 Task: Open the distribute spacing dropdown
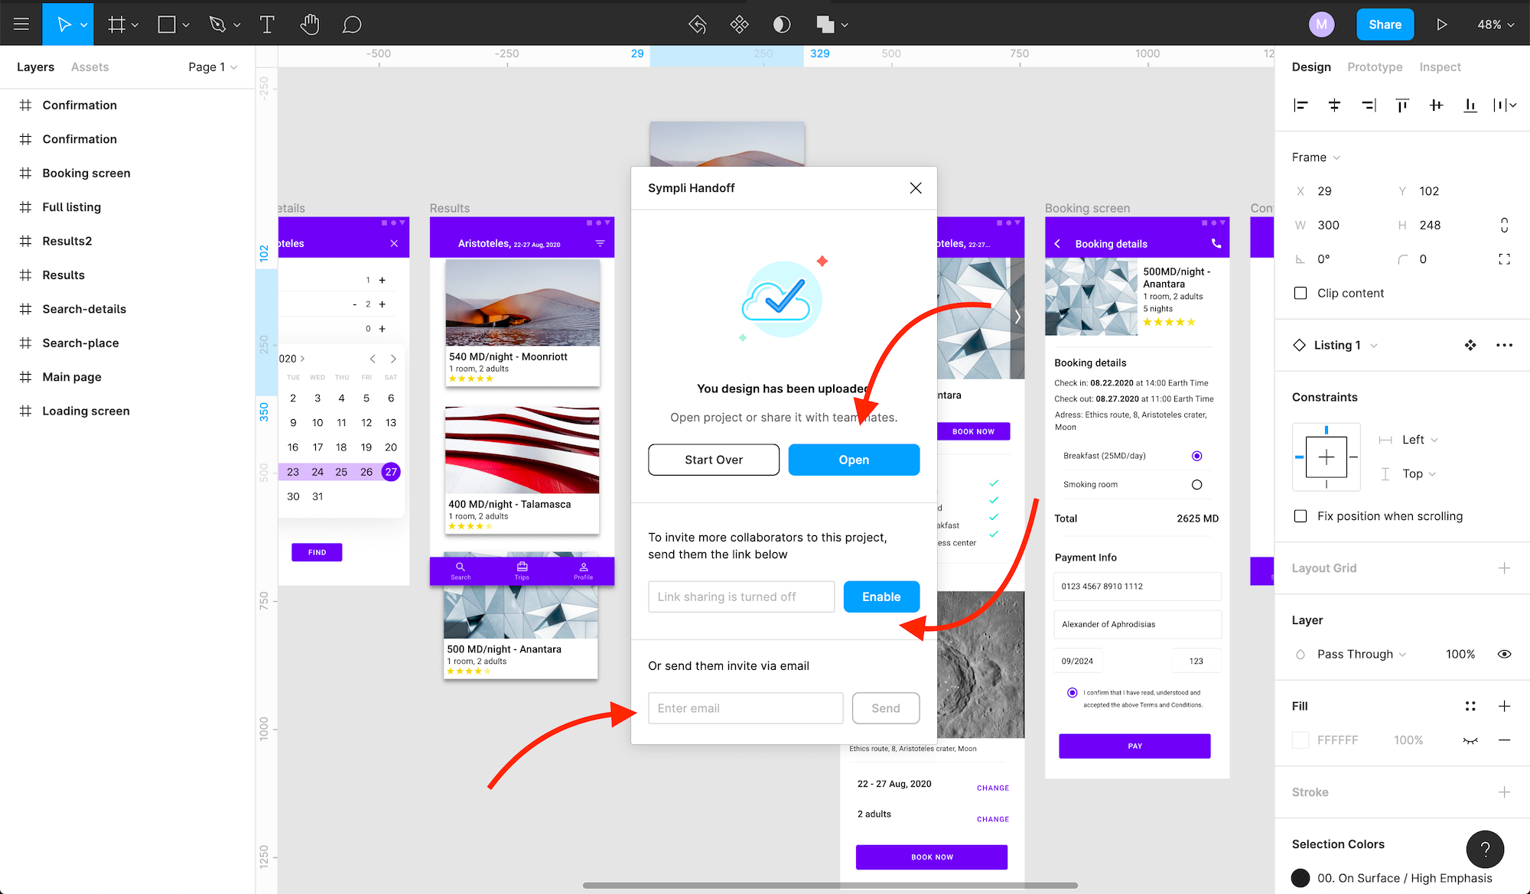coord(1505,106)
